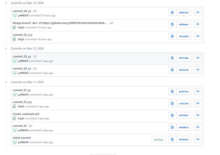
Task: Browse repository at commit_02_yry
Action: coord(198,36)
